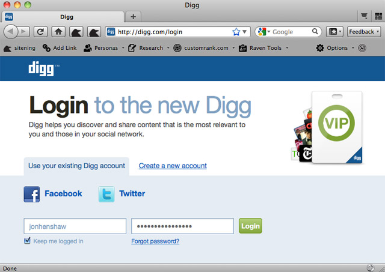Click the back navigation arrow

click(11, 32)
